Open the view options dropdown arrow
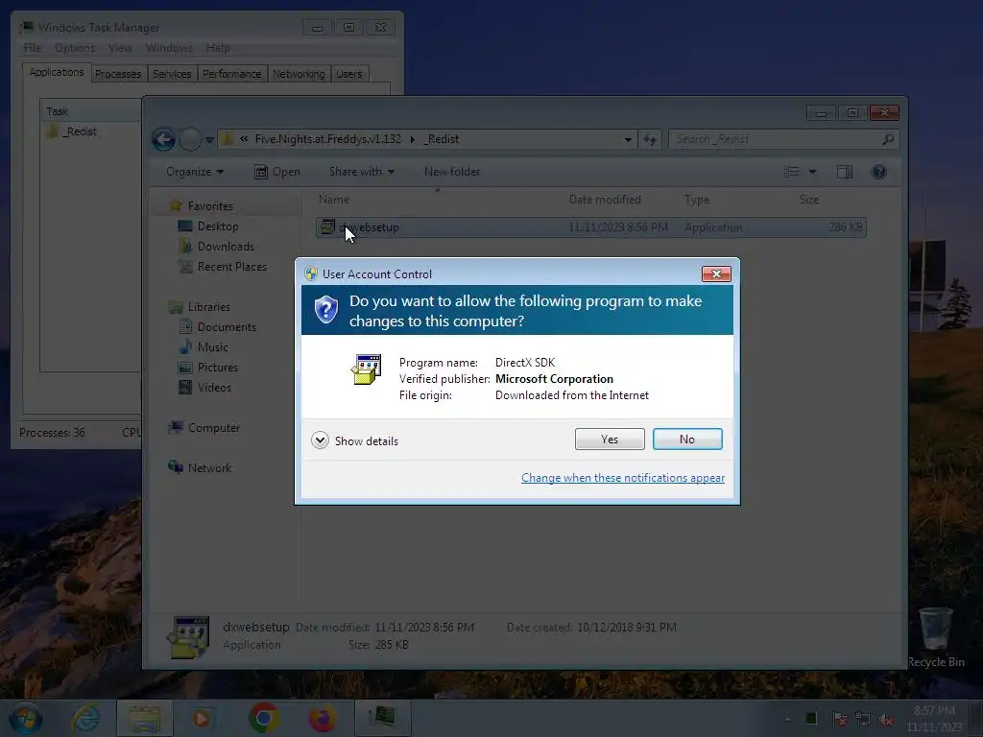Image resolution: width=983 pixels, height=737 pixels. point(812,172)
